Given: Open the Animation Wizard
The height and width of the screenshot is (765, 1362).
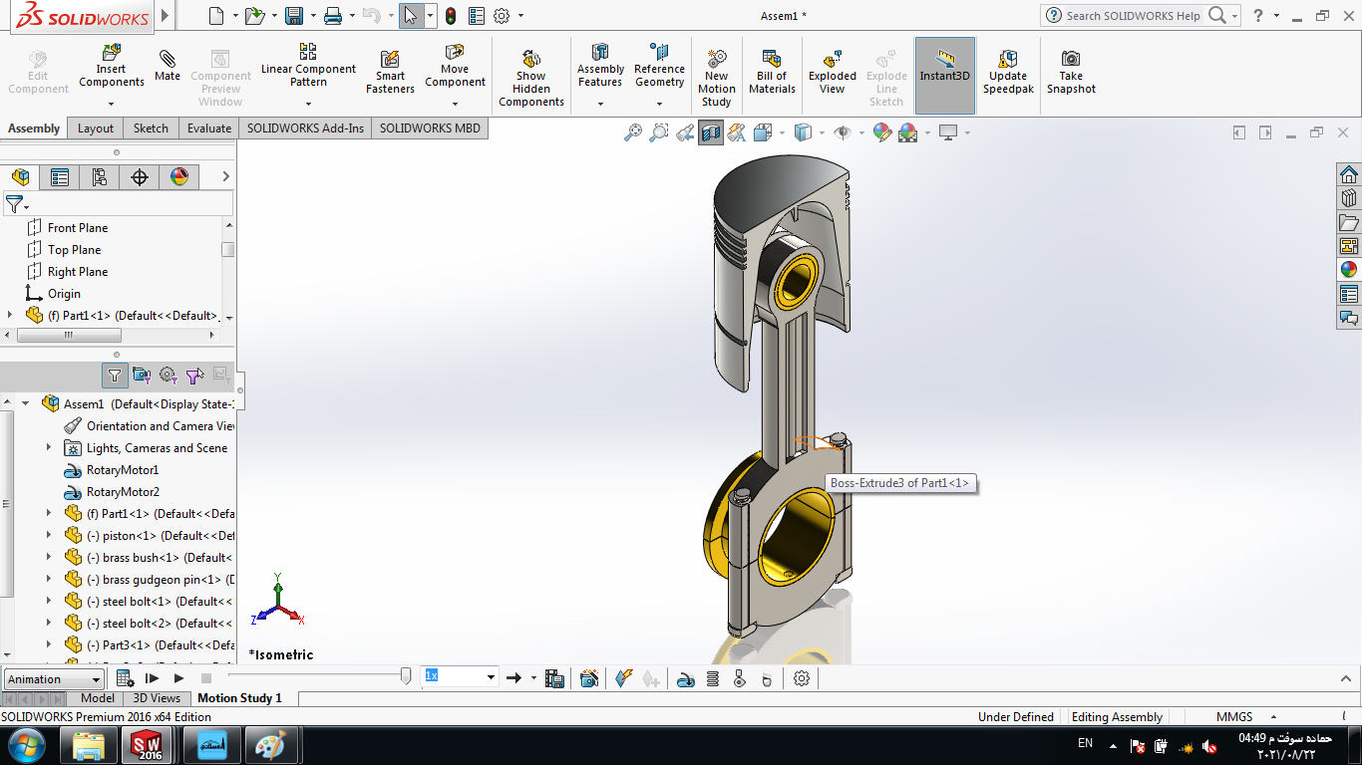Looking at the screenshot, I should (x=589, y=678).
